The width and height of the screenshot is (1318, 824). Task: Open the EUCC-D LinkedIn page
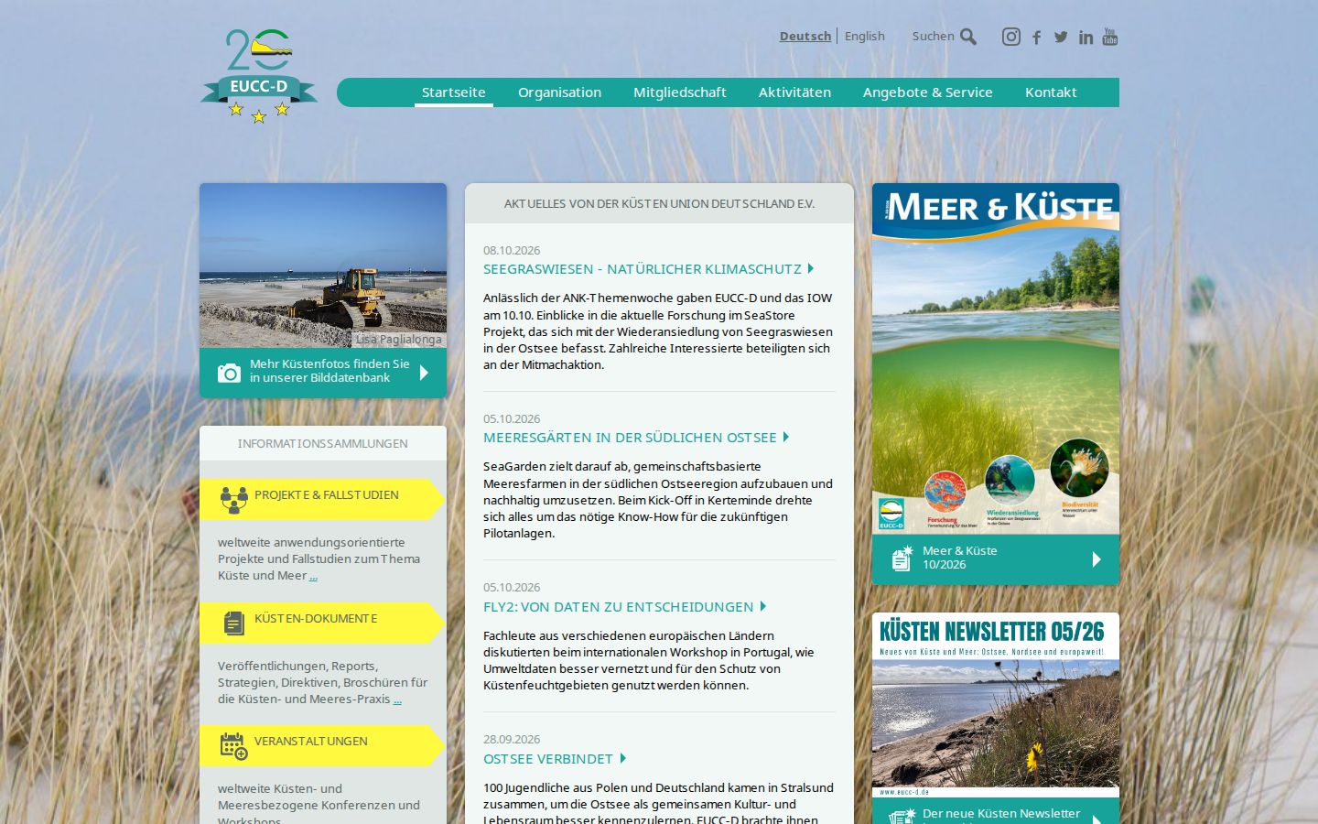pyautogui.click(x=1086, y=38)
